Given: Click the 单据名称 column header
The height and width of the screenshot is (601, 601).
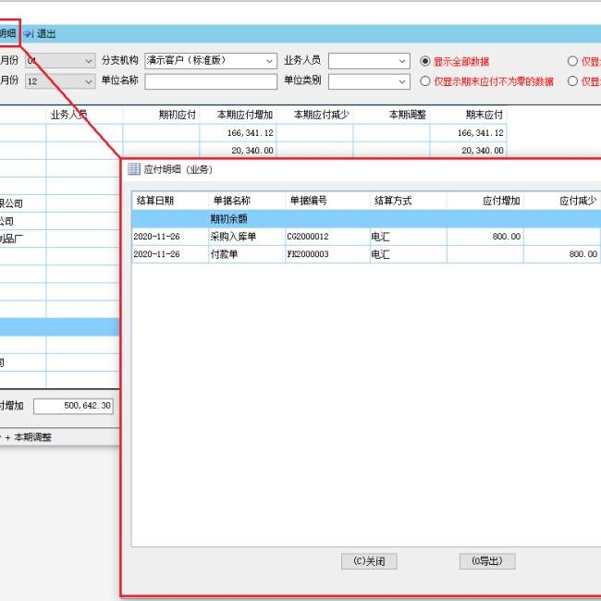Looking at the screenshot, I should coord(247,201).
